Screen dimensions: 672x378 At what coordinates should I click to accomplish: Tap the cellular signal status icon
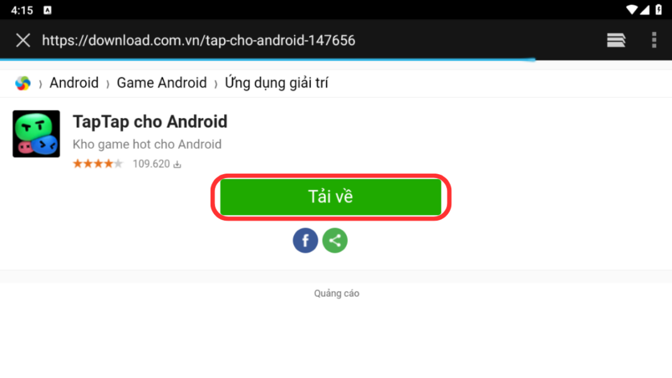644,10
